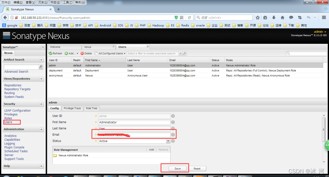Open the 历史(S) browser menu
This screenshot has width=329, height=177.
point(43,2)
